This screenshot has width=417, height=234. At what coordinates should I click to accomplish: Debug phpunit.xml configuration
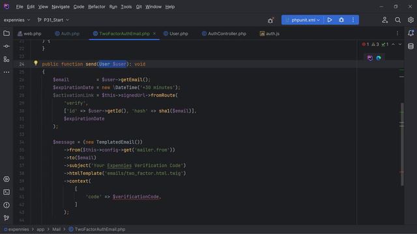coord(341,20)
